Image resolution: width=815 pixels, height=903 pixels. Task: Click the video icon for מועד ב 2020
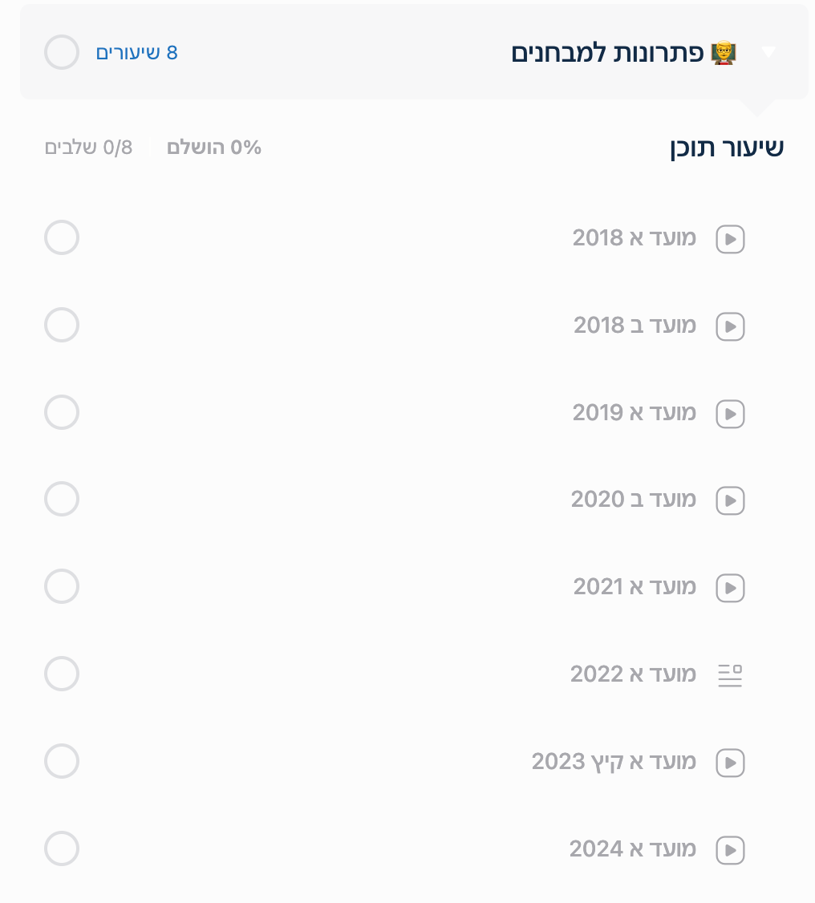click(730, 500)
